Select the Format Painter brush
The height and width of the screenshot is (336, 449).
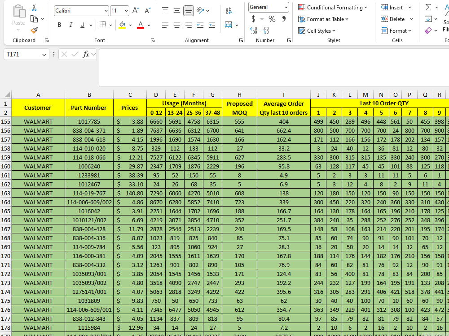pos(34,30)
